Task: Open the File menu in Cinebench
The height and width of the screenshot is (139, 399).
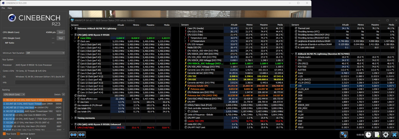Action: tap(3, 8)
